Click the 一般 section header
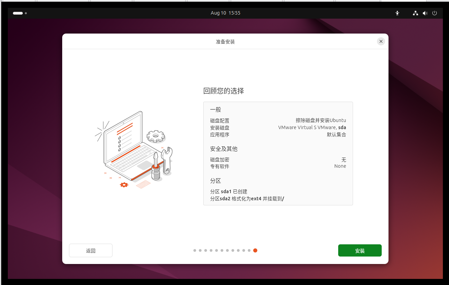449x285 pixels. 215,109
